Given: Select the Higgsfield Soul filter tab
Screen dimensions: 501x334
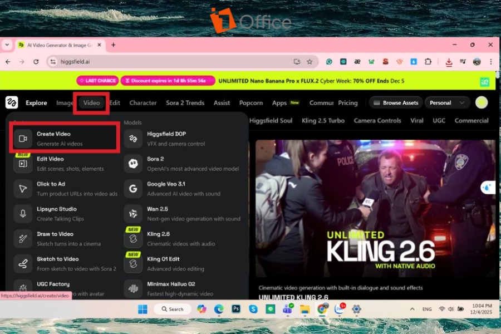Looking at the screenshot, I should tap(271, 120).
